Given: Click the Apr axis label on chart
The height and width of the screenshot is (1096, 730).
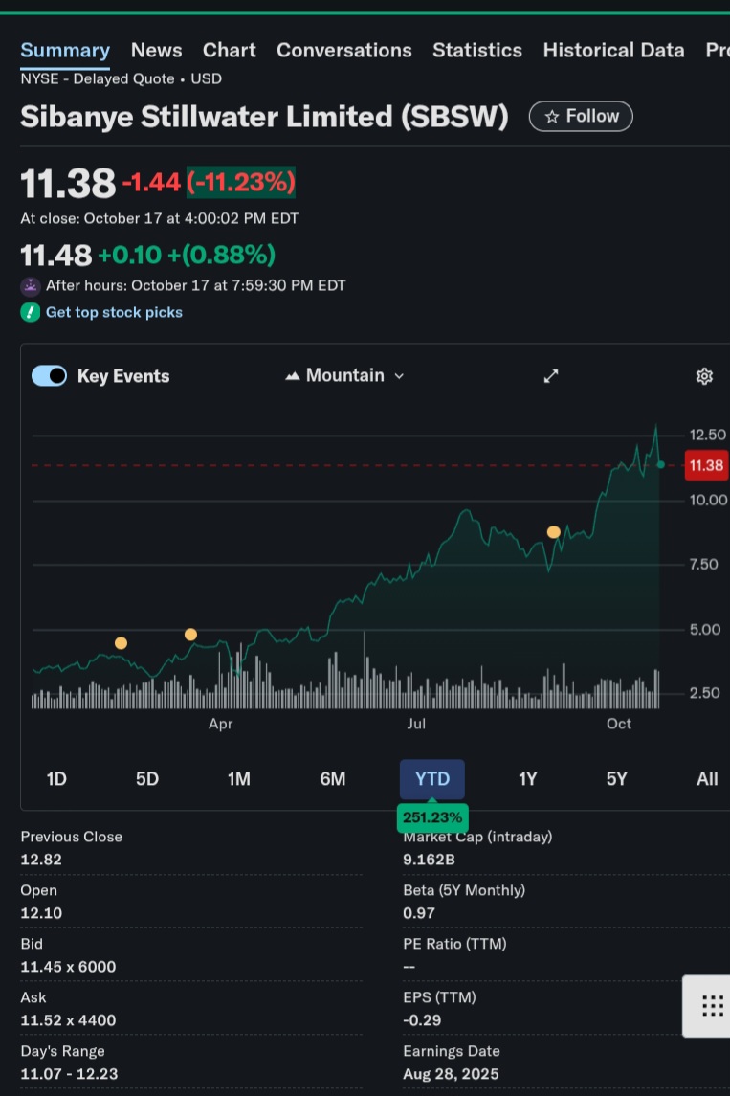Looking at the screenshot, I should click(x=220, y=724).
